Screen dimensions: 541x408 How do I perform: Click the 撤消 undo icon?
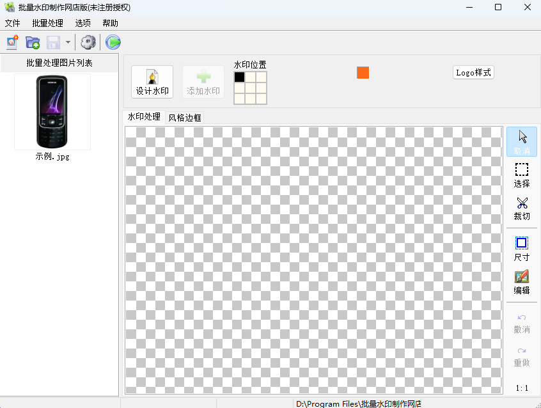522,324
